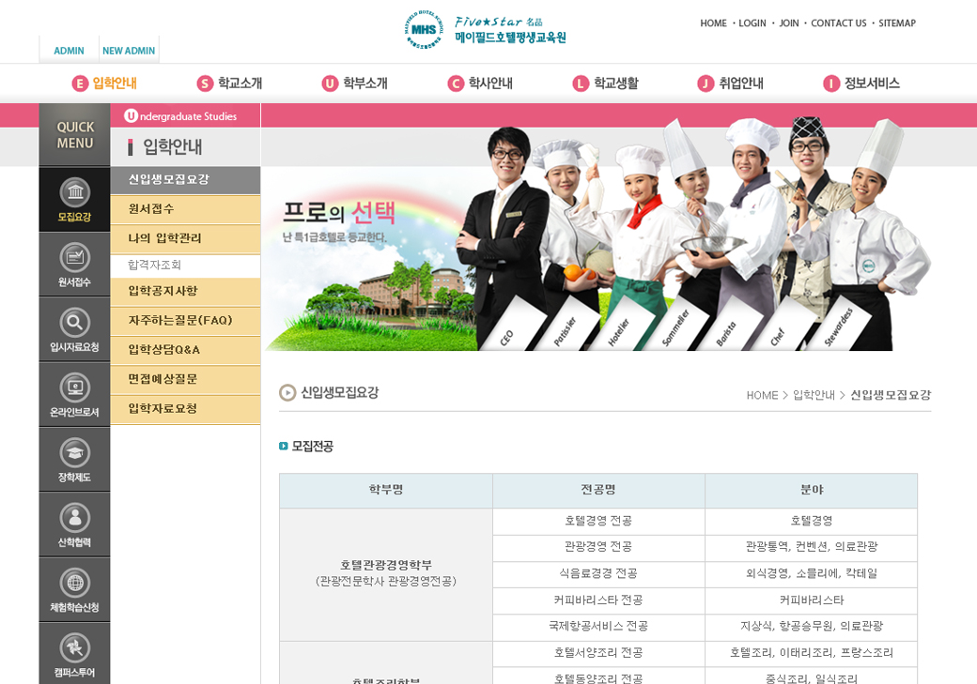Select 원서접수 in the side menu

(x=151, y=209)
